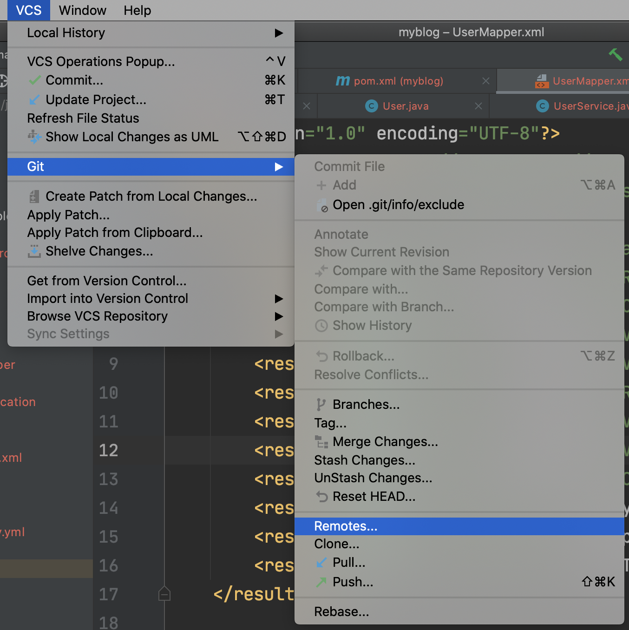Select Merge Changes... item
Image resolution: width=629 pixels, height=630 pixels.
click(459, 442)
